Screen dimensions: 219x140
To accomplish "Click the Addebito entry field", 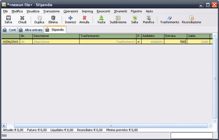I will [153, 42].
